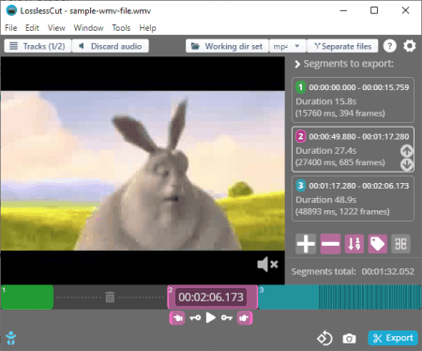Add a new segment with plus icon
422x351 pixels.
[306, 244]
